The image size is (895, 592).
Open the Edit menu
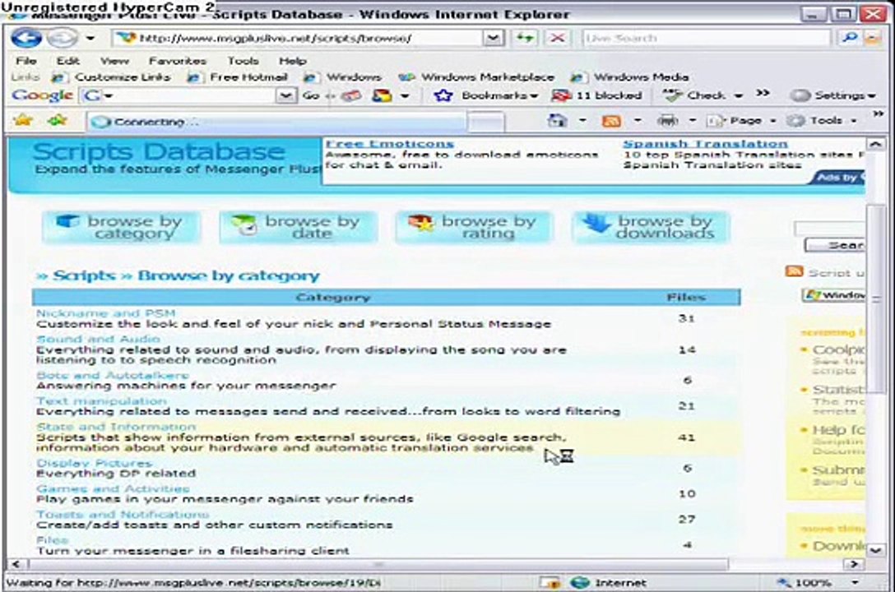coord(67,61)
